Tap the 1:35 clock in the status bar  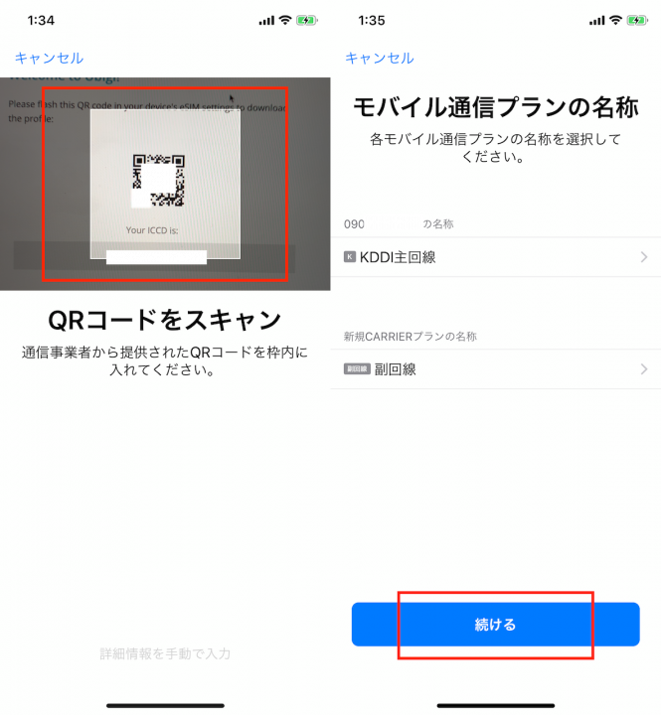click(372, 21)
